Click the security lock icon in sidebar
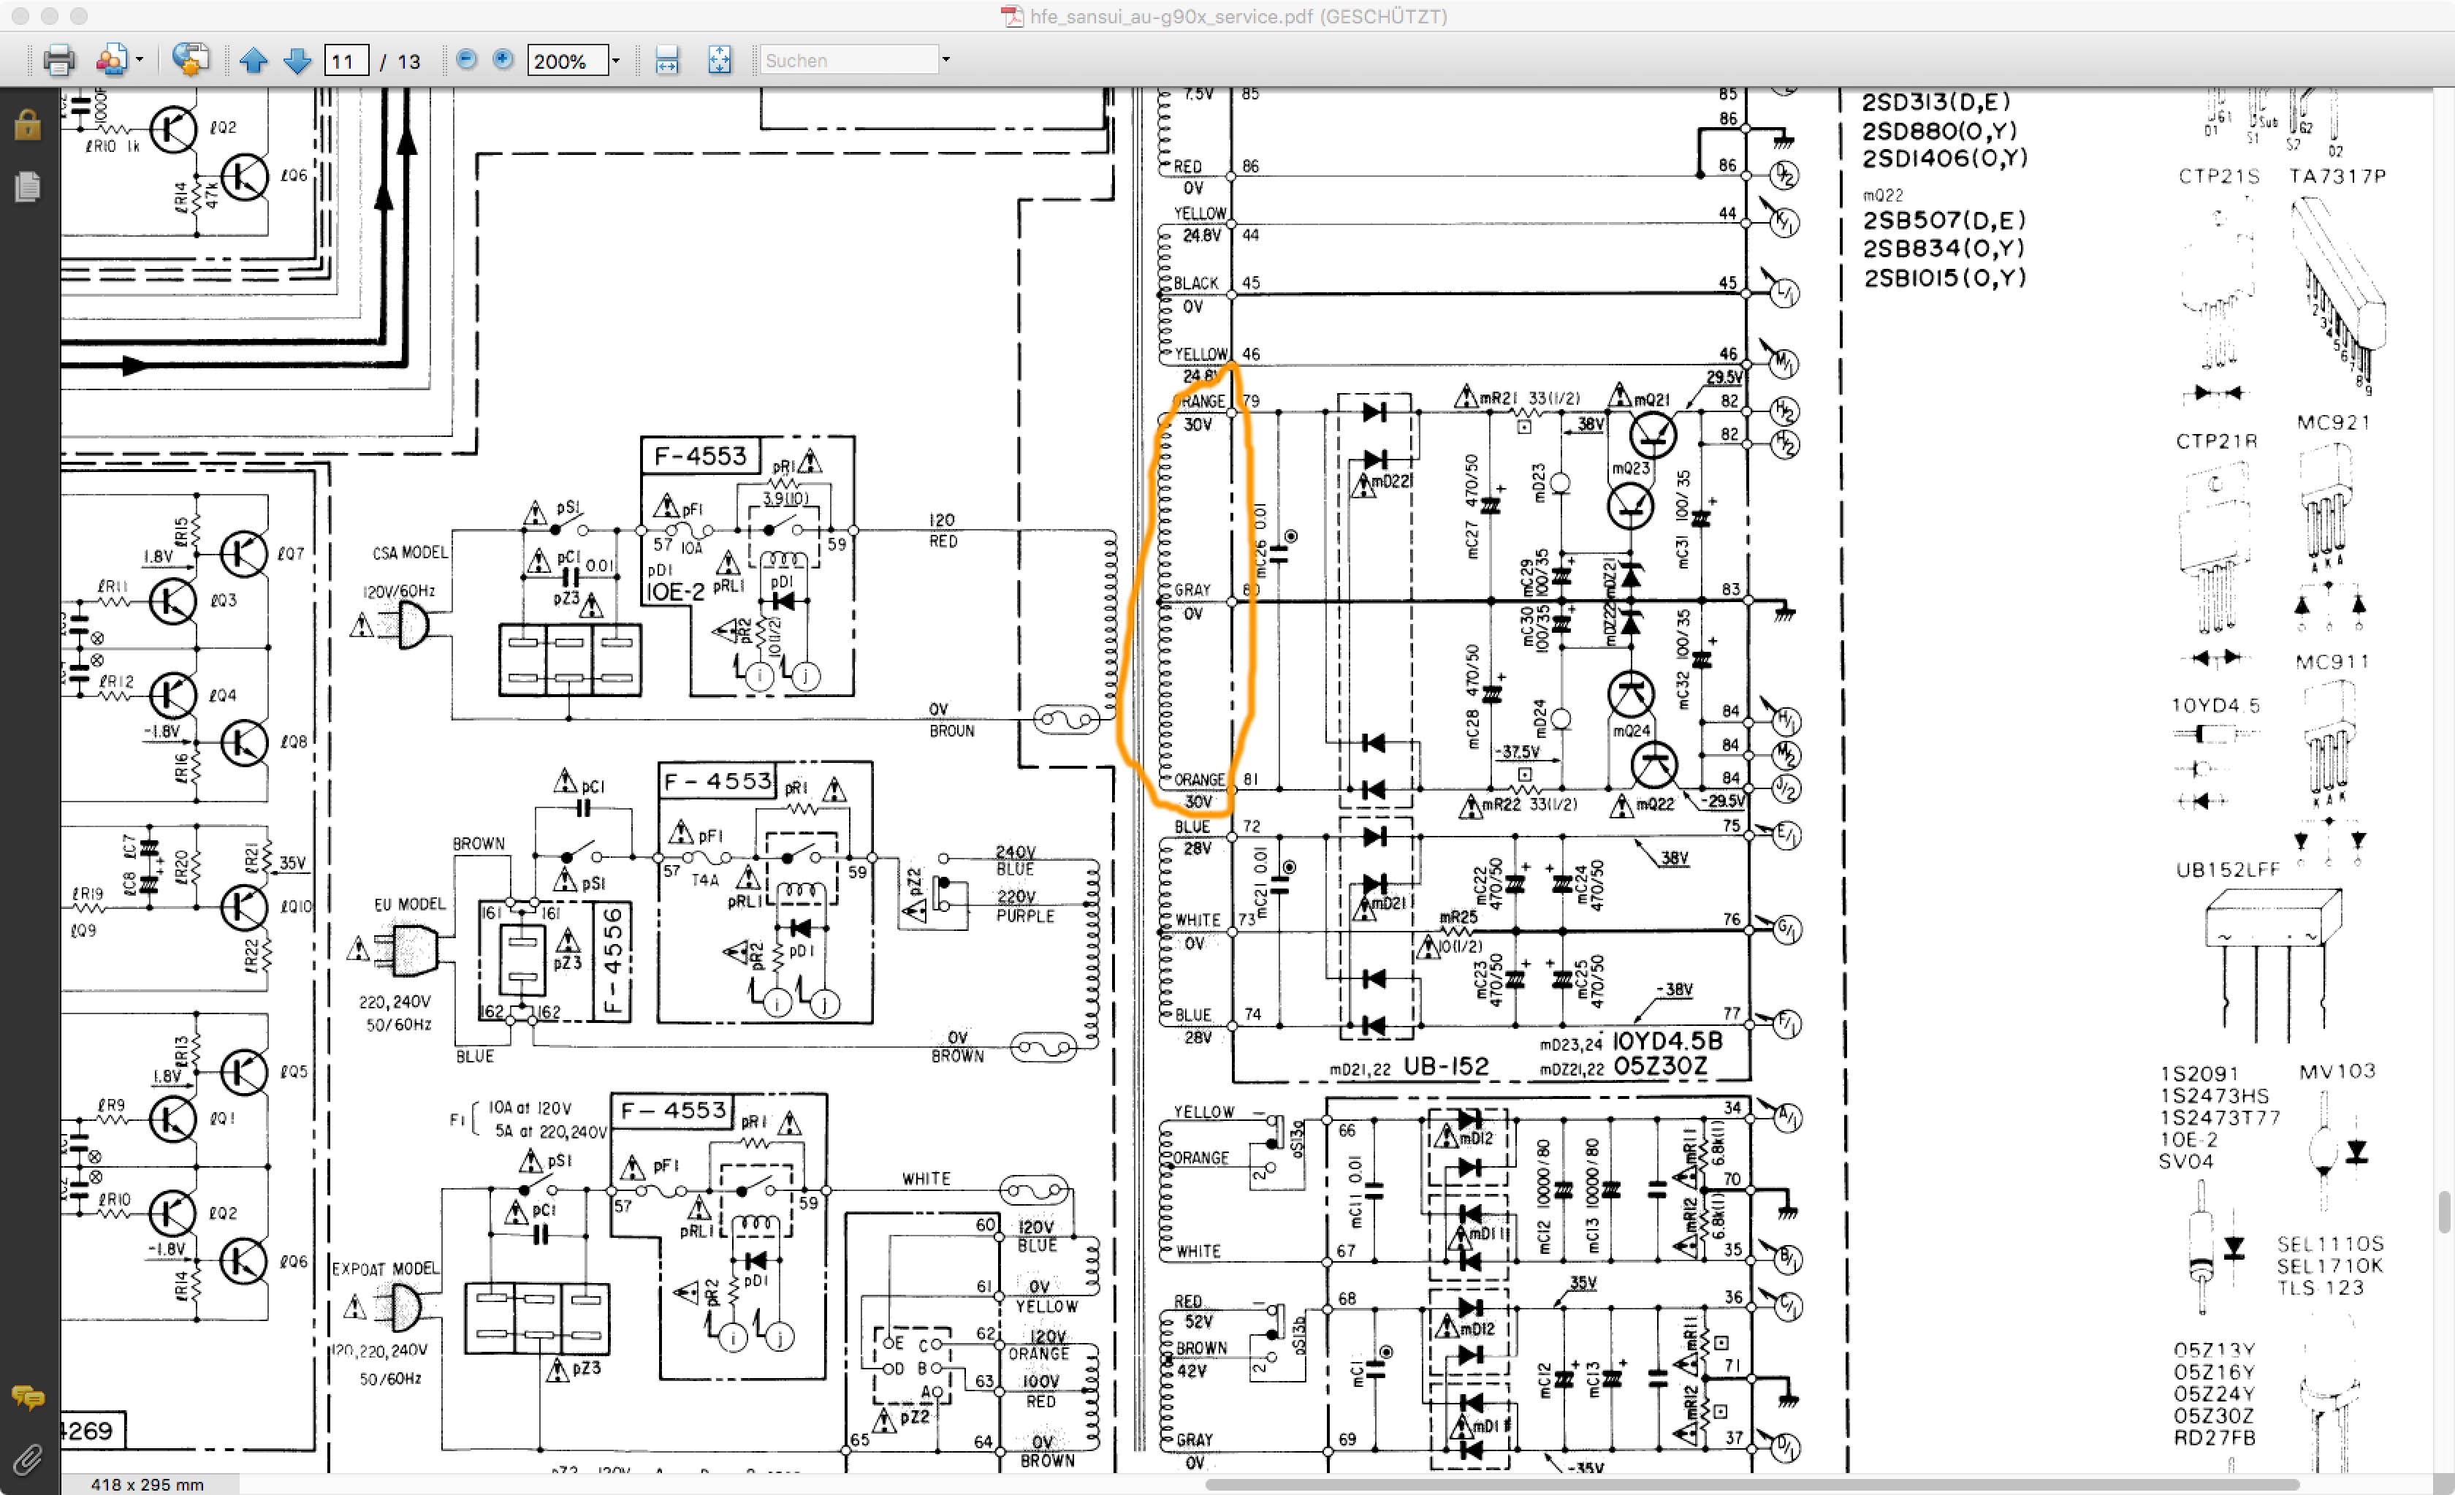 click(28, 126)
